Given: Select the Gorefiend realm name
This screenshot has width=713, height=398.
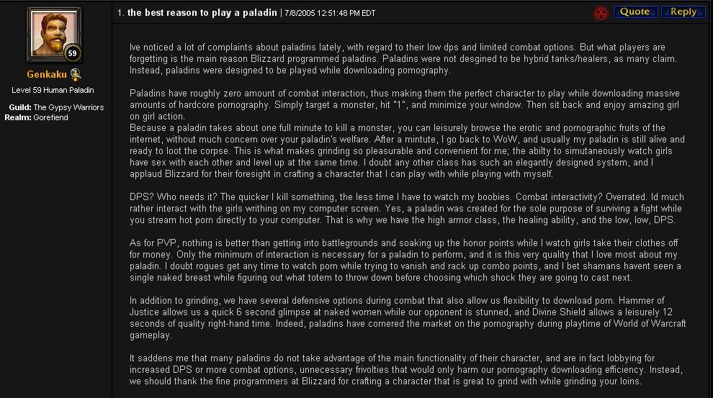Looking at the screenshot, I should click(x=51, y=117).
